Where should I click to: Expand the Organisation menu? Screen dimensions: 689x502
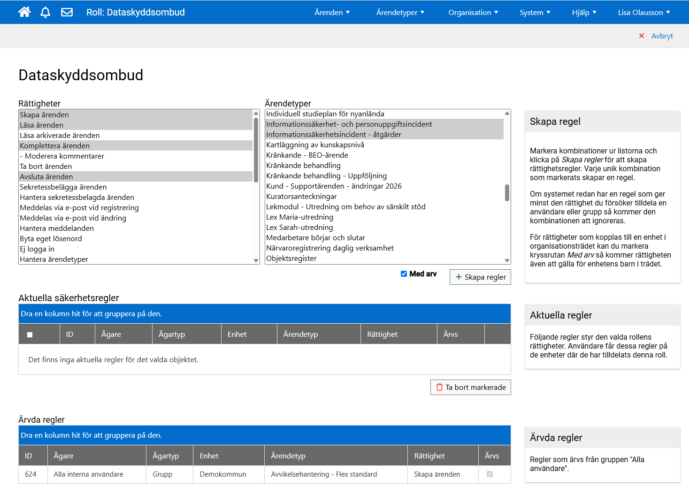[x=473, y=12]
